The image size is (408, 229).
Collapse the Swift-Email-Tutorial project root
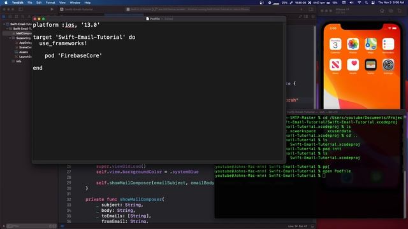pyautogui.click(x=4, y=24)
